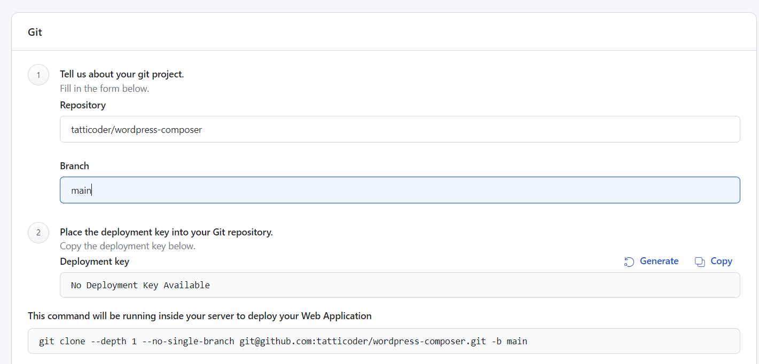
Task: Click the 'Fill in the form below' text
Action: (x=104, y=89)
